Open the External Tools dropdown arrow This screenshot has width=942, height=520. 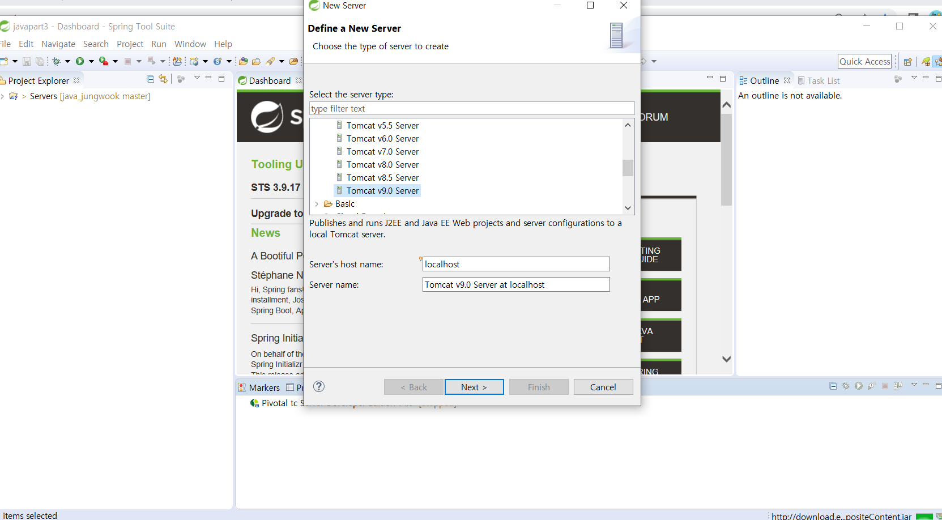pyautogui.click(x=115, y=61)
